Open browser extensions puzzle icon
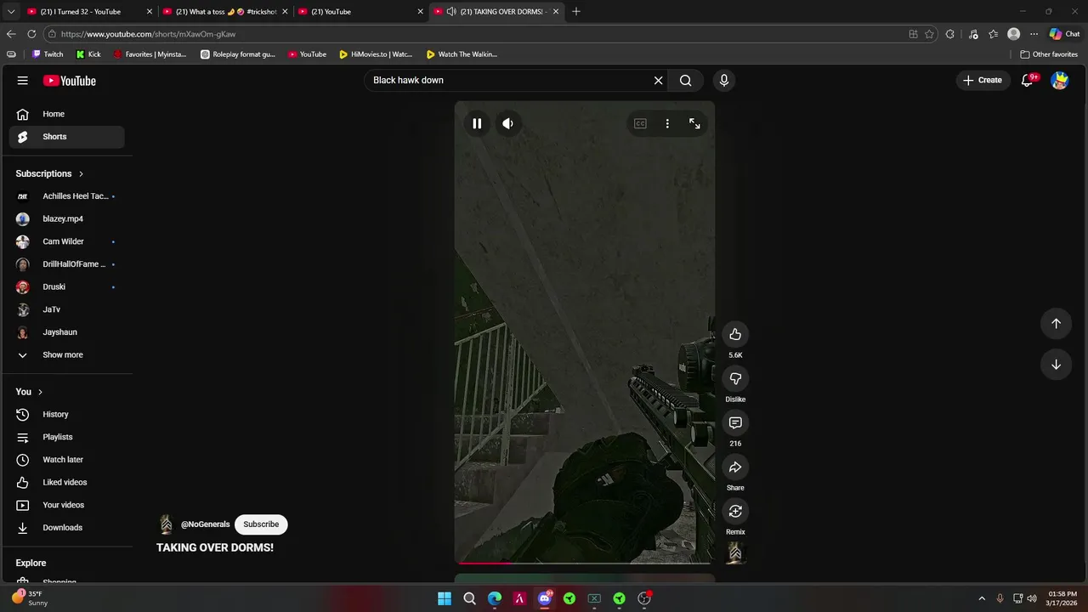This screenshot has height=612, width=1088. pyautogui.click(x=950, y=34)
